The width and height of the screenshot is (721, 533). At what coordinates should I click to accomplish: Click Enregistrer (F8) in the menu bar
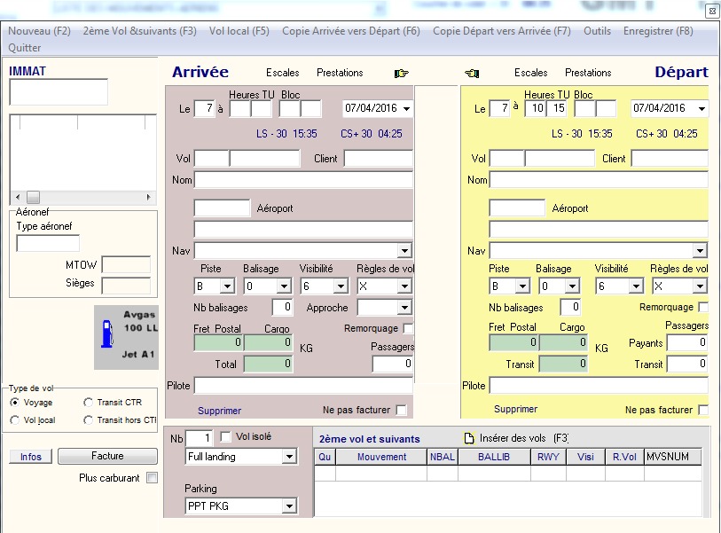[658, 31]
